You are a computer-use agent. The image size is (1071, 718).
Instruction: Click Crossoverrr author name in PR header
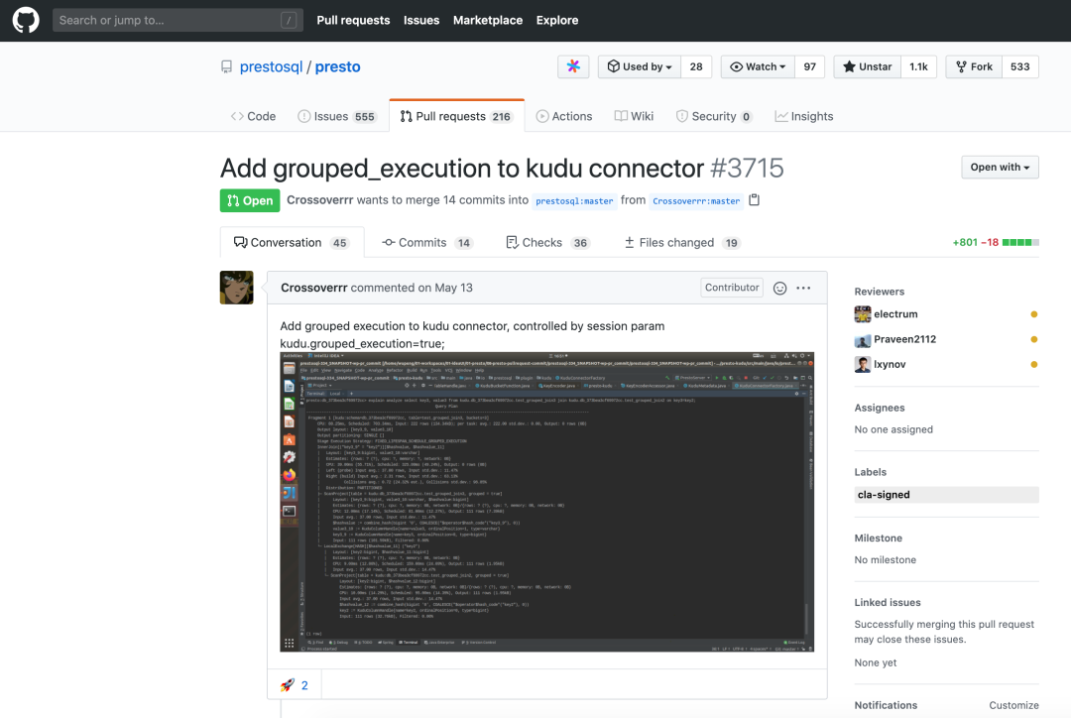coord(319,200)
